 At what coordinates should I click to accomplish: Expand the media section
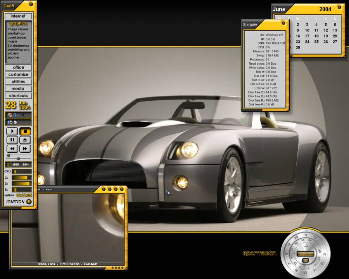18,89
